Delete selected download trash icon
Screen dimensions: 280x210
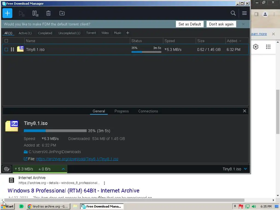(x=48, y=13)
